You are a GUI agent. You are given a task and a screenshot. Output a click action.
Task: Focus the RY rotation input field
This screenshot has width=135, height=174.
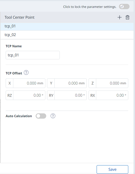[71, 95]
